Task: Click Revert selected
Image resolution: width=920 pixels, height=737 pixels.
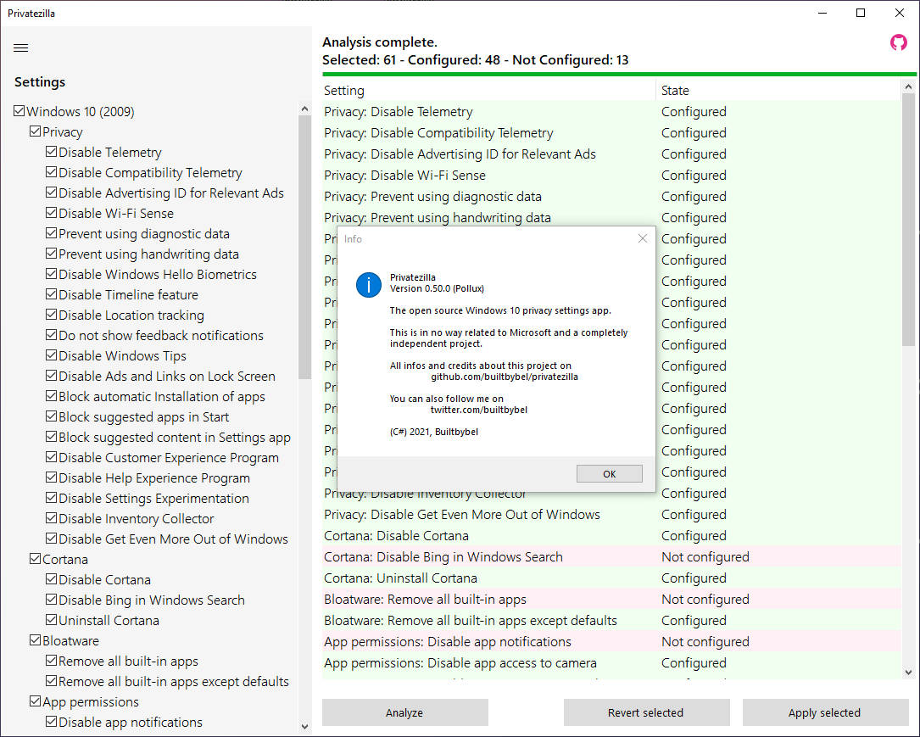Action: pos(646,712)
